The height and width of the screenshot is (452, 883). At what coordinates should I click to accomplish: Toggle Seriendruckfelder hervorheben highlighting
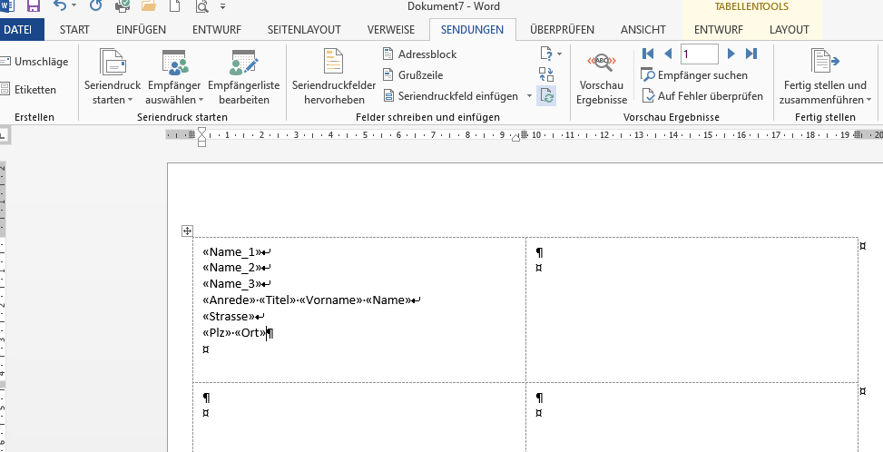pyautogui.click(x=334, y=77)
